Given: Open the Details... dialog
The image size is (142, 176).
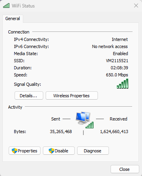Looking at the screenshot, I should (29, 96).
